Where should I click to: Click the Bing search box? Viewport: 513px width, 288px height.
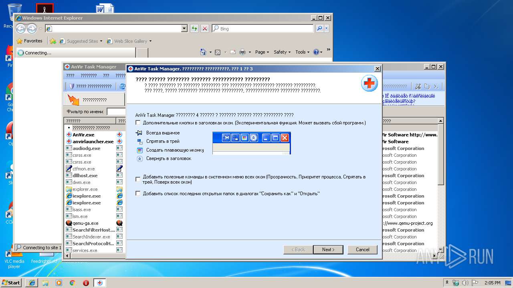tap(263, 28)
